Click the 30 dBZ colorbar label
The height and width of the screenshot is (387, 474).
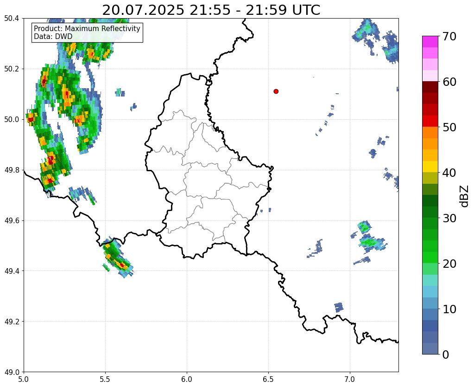tap(449, 218)
